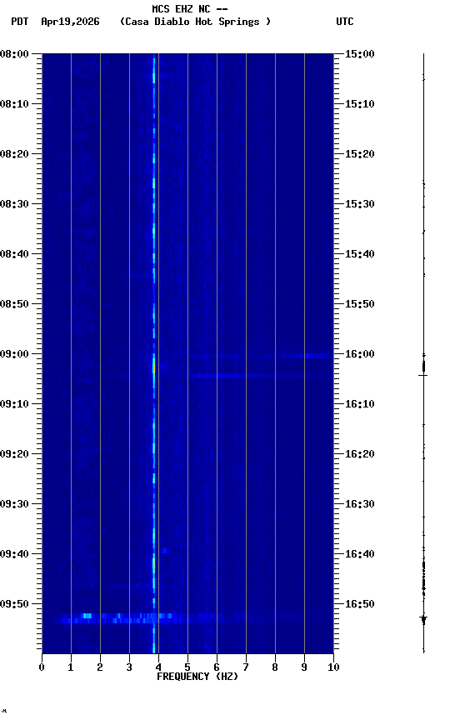Image resolution: width=460 pixels, height=720 pixels.
Task: Click the 5 Hz frequency axis label
Action: (187, 667)
